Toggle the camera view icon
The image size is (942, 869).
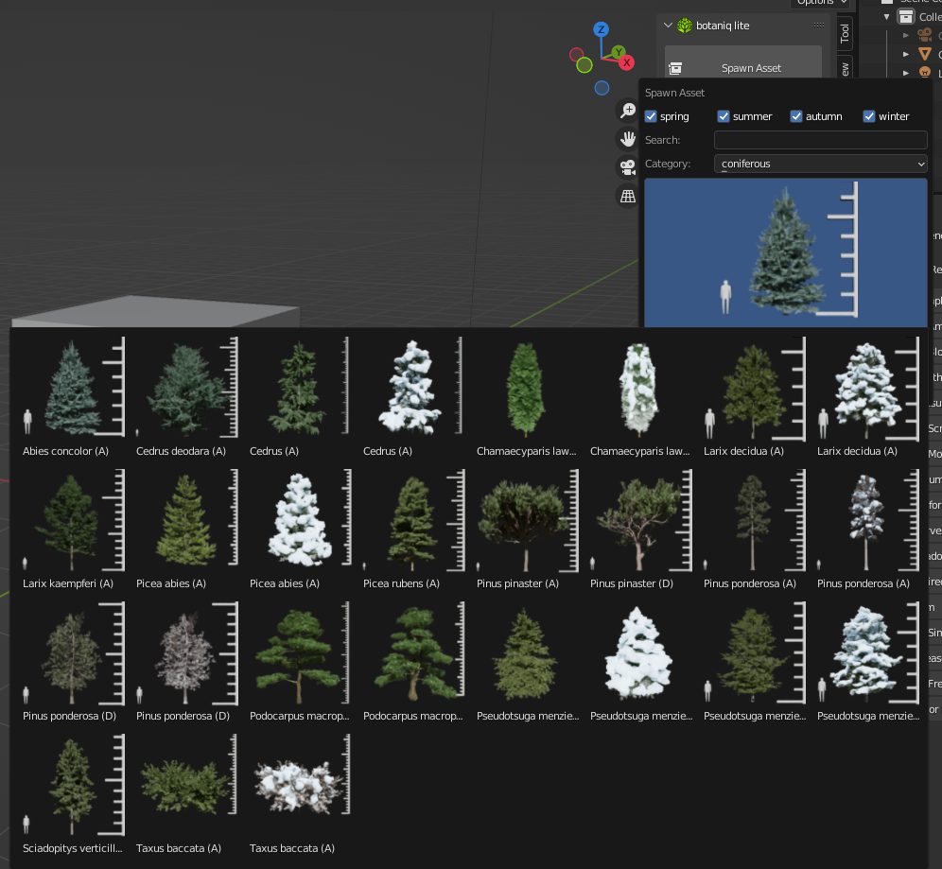[628, 167]
